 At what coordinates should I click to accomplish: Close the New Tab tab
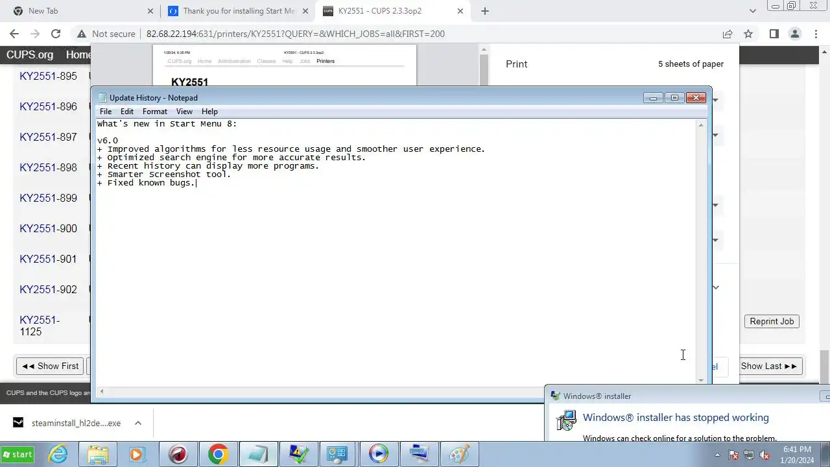pyautogui.click(x=150, y=11)
